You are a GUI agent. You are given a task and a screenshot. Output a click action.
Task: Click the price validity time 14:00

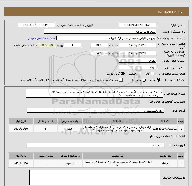99,53
